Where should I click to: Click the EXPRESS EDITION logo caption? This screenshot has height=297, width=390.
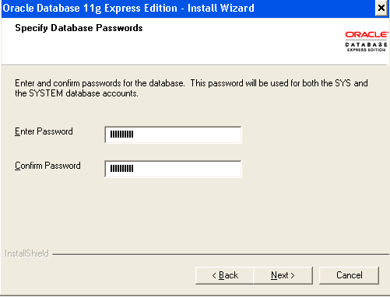(367, 50)
